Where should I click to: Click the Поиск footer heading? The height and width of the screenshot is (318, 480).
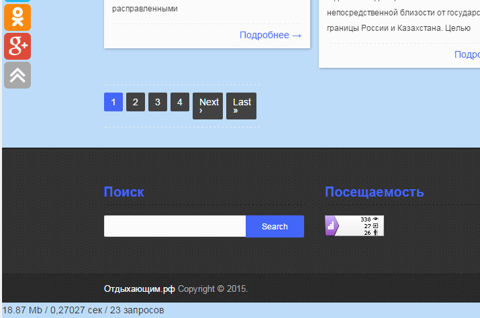coord(124,192)
